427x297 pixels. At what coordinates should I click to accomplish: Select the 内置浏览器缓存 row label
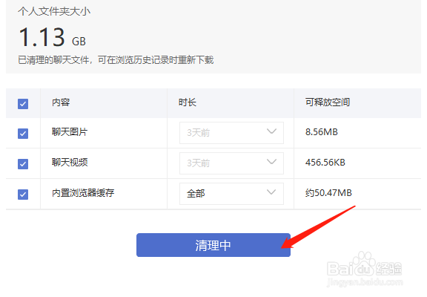pos(83,193)
